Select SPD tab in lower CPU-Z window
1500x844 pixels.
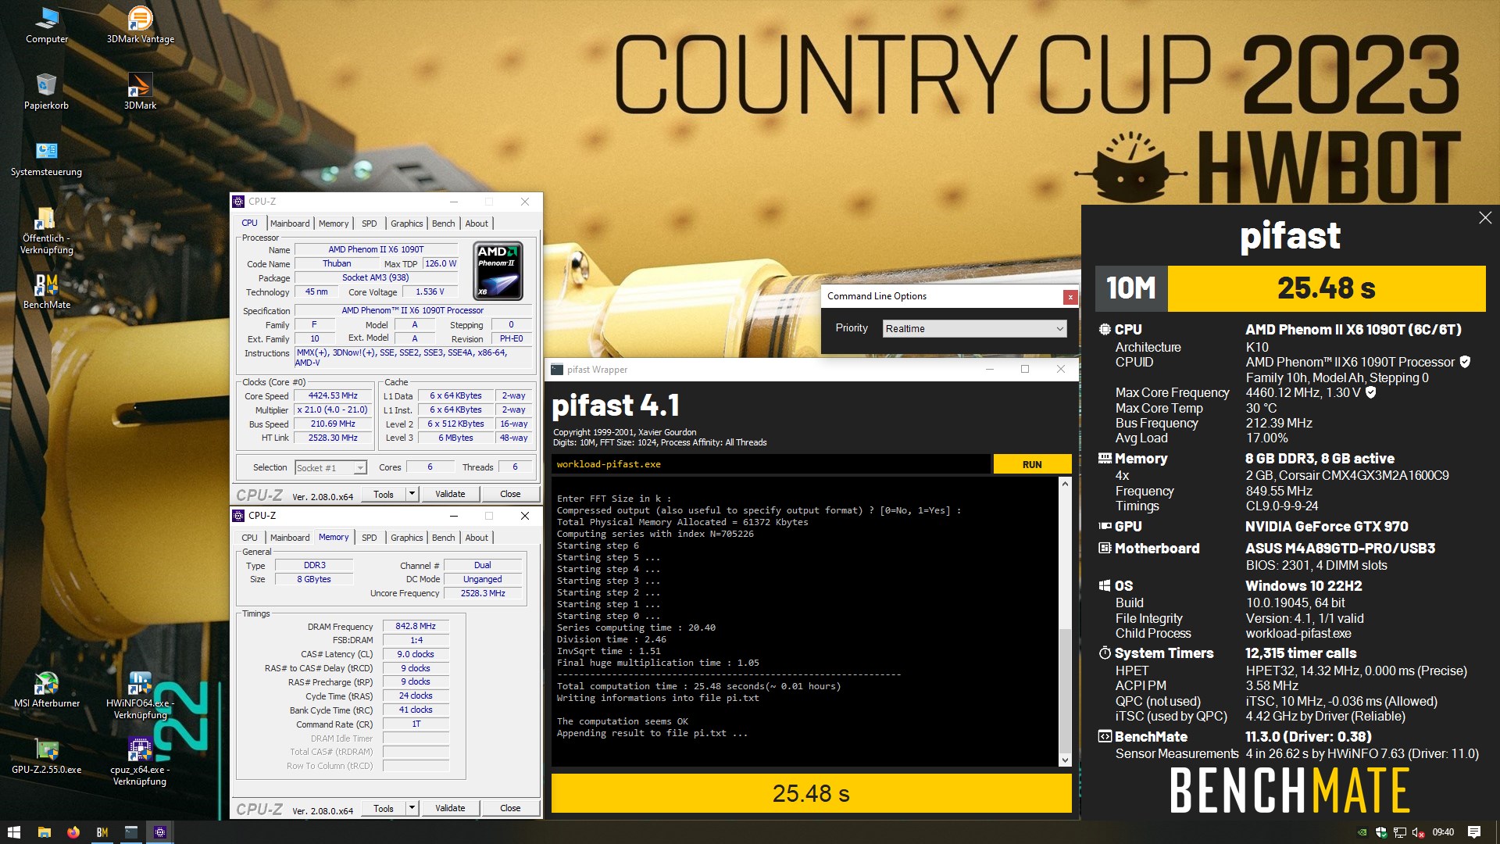[x=370, y=538]
